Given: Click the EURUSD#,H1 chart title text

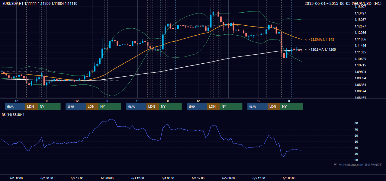Looking at the screenshot, I should pyautogui.click(x=40, y=3).
